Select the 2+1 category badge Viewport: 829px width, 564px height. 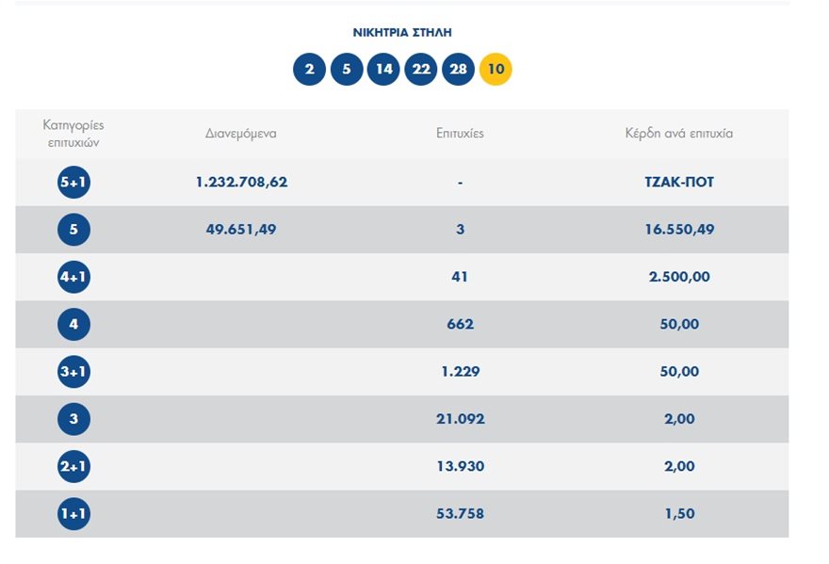(x=73, y=467)
